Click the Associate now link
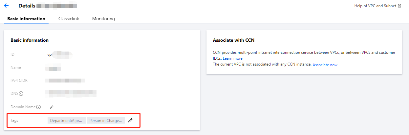The width and height of the screenshot is (409, 135). click(x=325, y=65)
